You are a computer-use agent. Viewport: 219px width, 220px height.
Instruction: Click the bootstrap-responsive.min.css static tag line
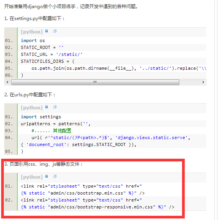[x=97, y=207]
